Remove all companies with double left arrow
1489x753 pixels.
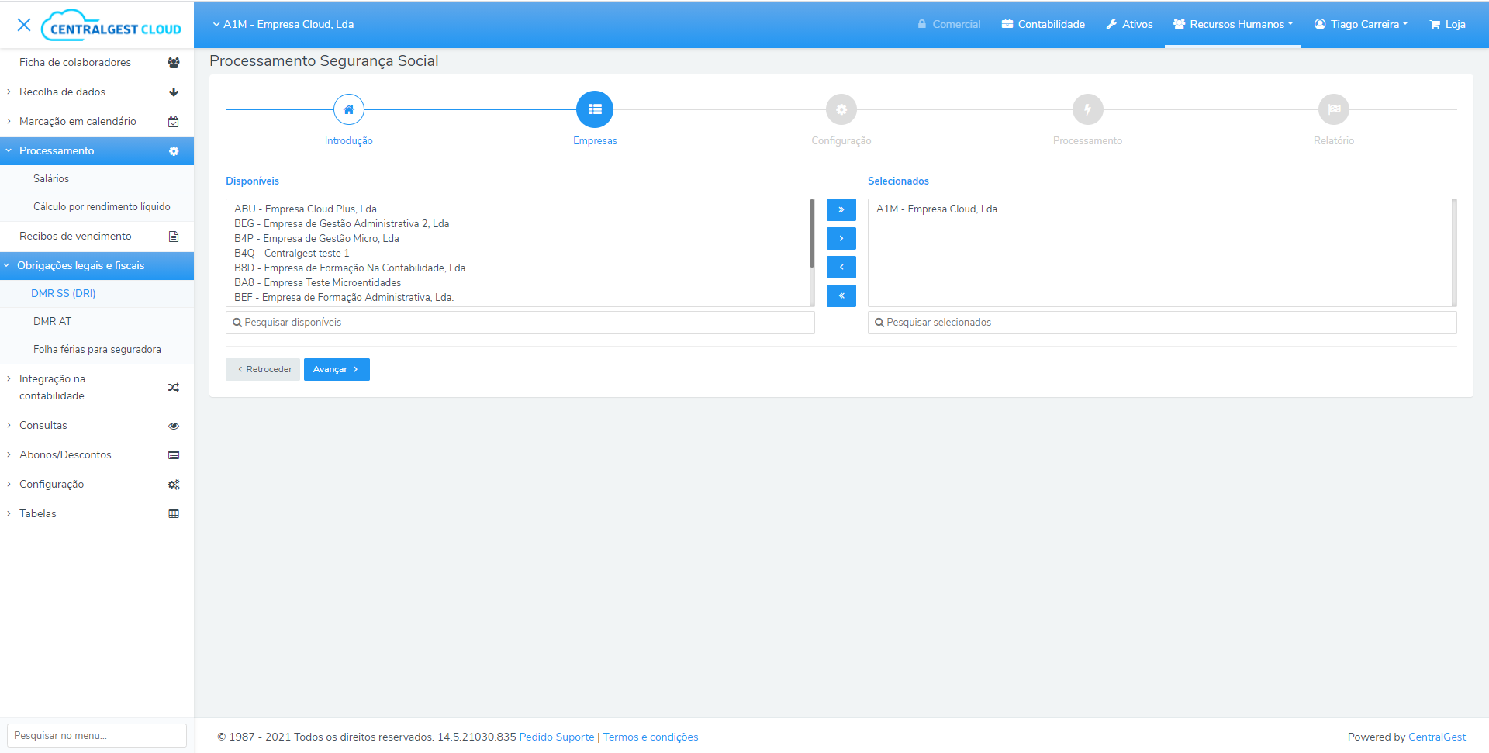coord(841,295)
